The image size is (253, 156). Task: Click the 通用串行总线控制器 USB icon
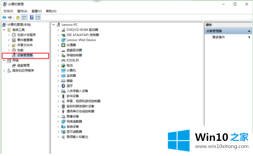63,112
